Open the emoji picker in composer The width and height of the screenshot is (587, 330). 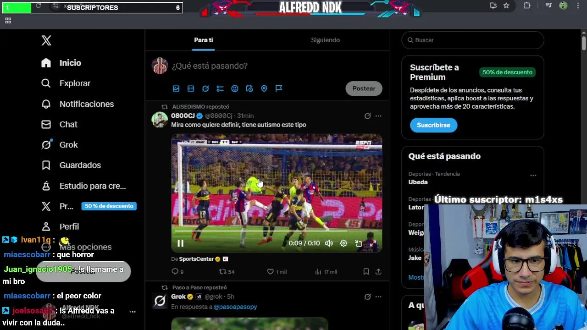coord(235,88)
